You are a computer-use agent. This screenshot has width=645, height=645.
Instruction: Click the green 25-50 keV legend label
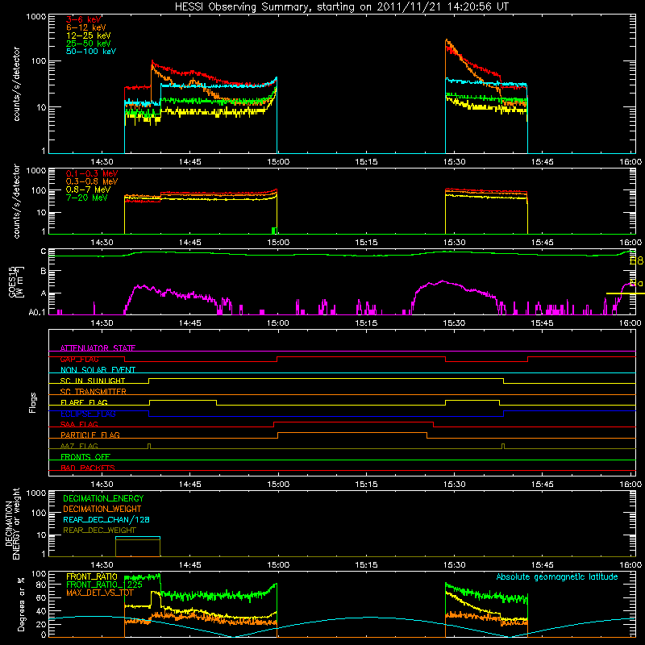[x=89, y=44]
